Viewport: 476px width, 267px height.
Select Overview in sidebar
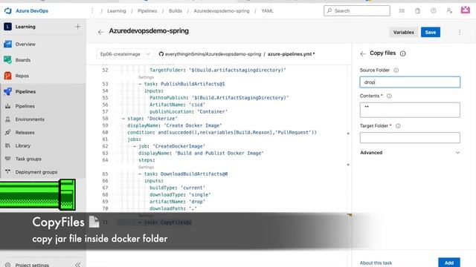point(25,44)
